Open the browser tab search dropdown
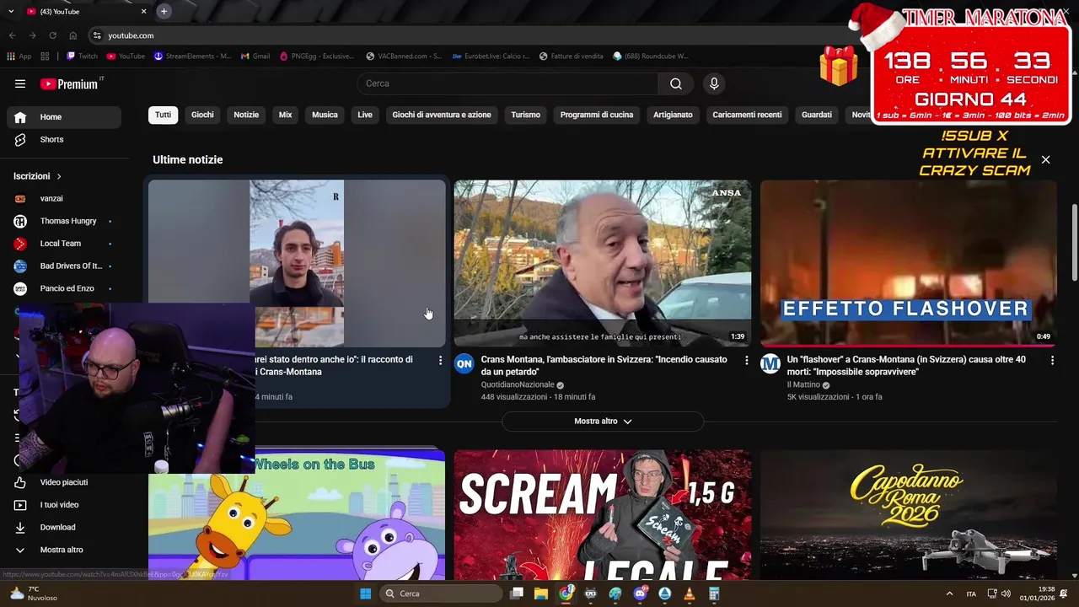This screenshot has height=607, width=1079. coord(11,11)
